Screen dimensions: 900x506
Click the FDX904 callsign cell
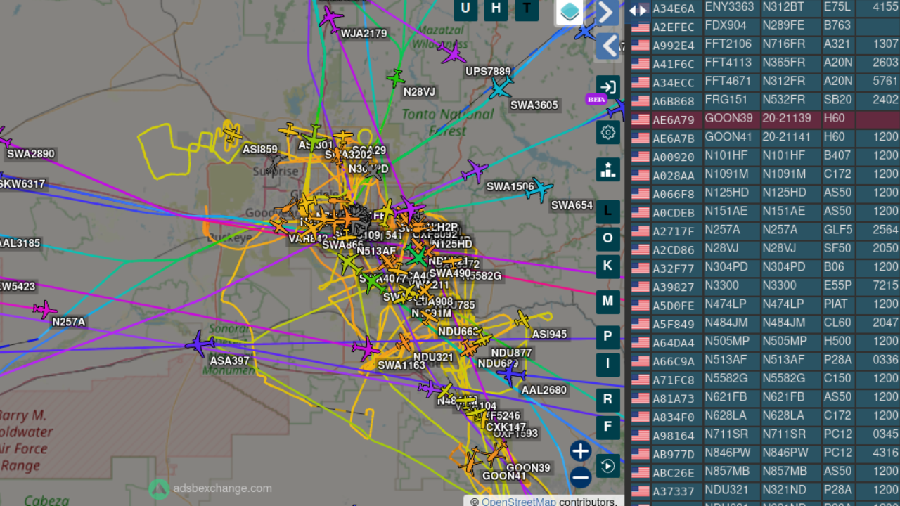(726, 25)
